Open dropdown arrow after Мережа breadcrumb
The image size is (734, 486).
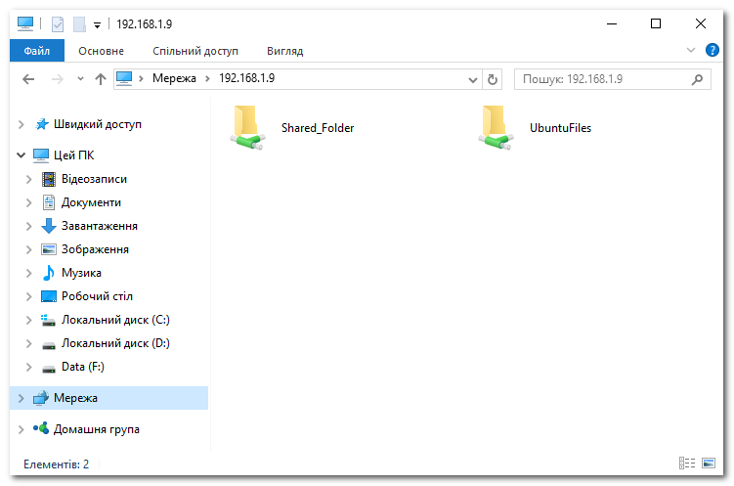[x=207, y=78]
